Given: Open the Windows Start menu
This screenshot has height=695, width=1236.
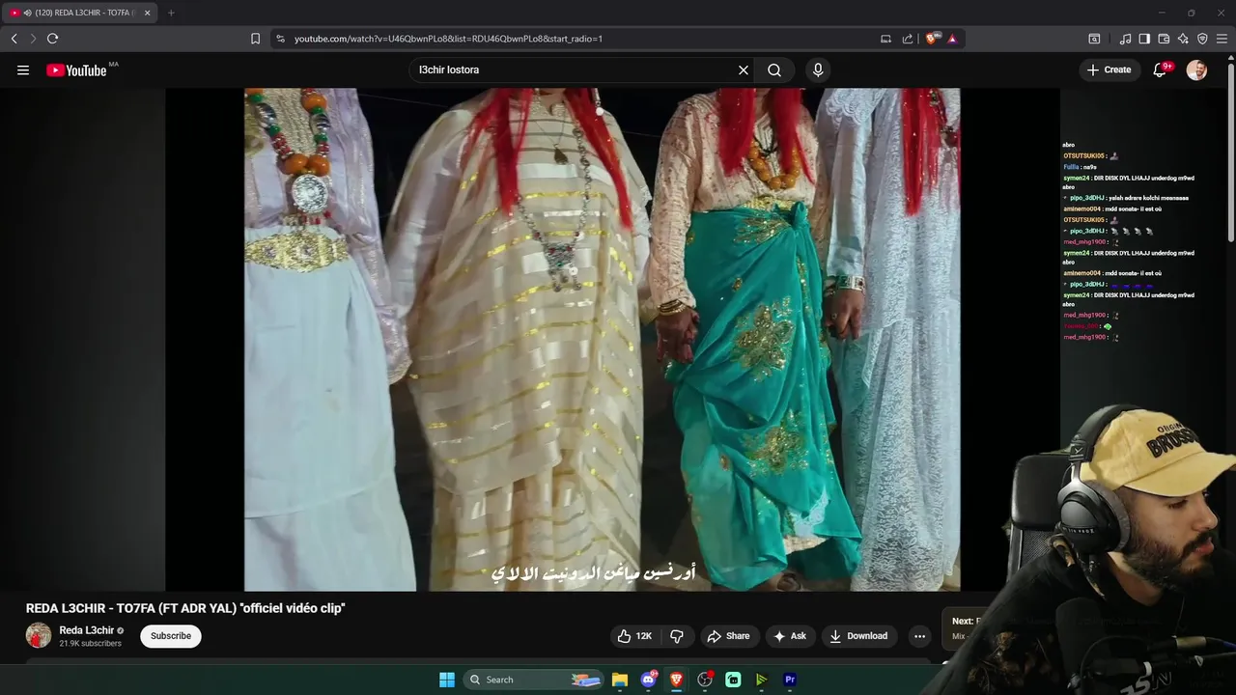Looking at the screenshot, I should 447,680.
